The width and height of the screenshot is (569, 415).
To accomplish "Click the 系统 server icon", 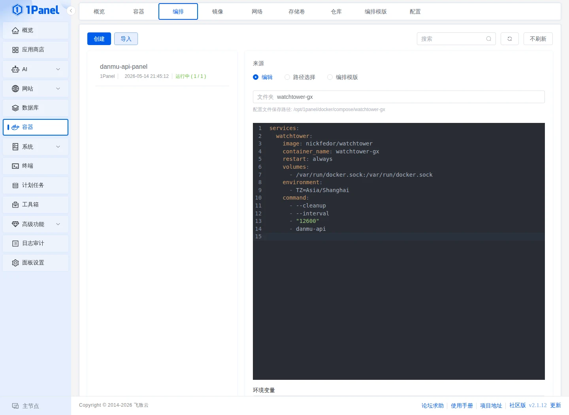I will coord(15,147).
